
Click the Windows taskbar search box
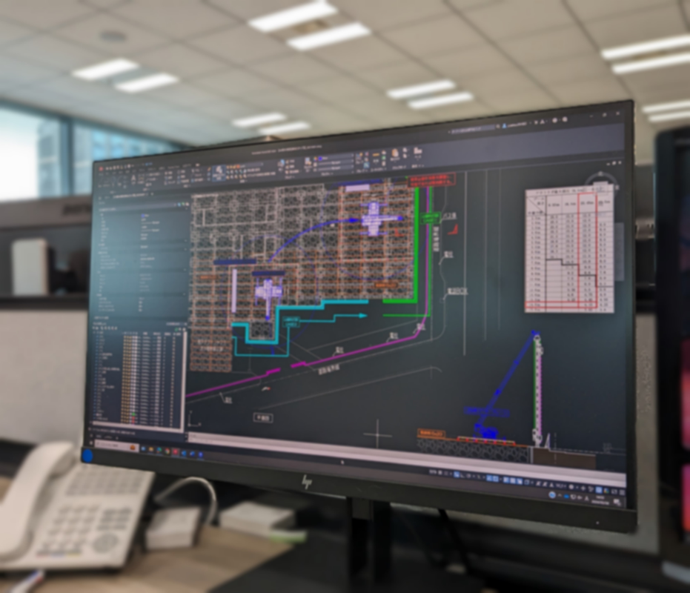point(116,445)
